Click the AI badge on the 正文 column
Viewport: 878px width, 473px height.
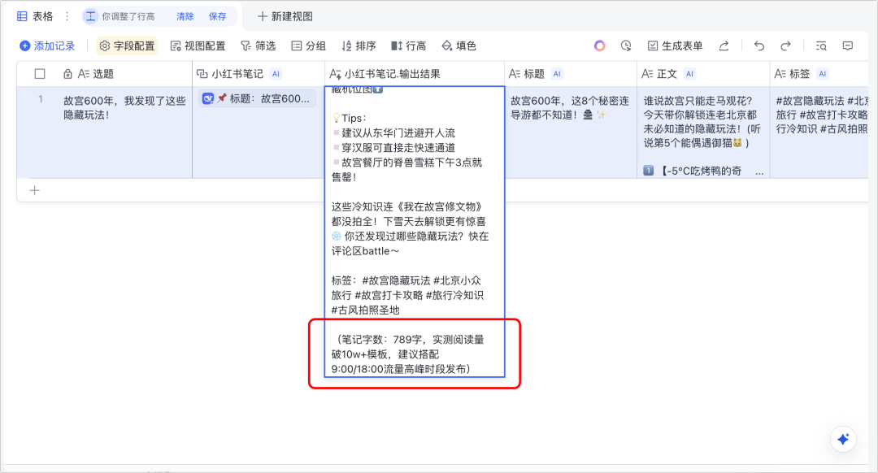(690, 74)
